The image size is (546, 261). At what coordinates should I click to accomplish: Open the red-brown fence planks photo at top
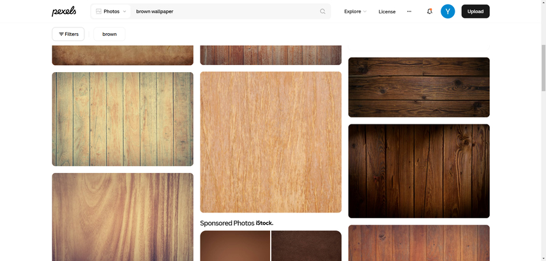tap(271, 55)
